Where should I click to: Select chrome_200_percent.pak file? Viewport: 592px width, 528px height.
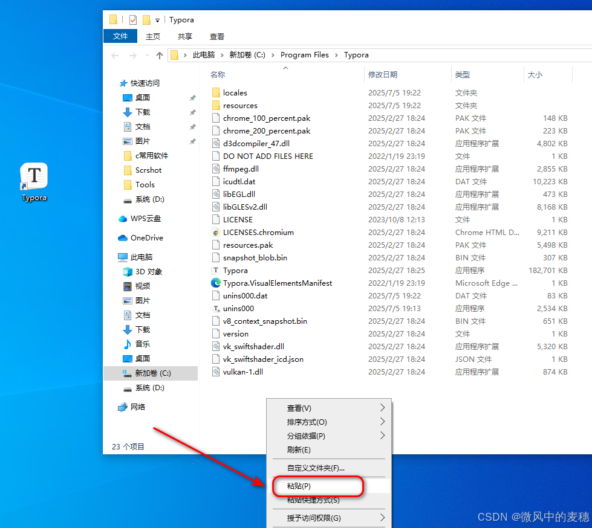261,131
